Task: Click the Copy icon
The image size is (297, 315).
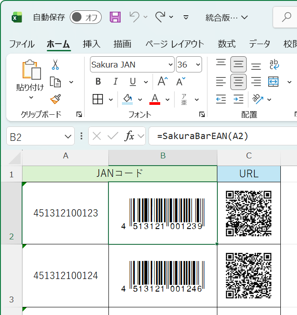Action: tap(55, 82)
